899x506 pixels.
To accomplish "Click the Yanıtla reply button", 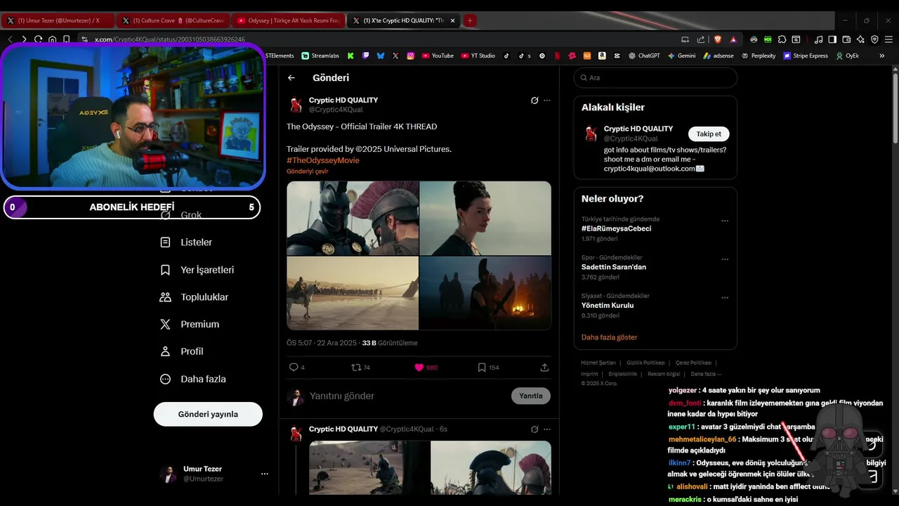I will (531, 396).
